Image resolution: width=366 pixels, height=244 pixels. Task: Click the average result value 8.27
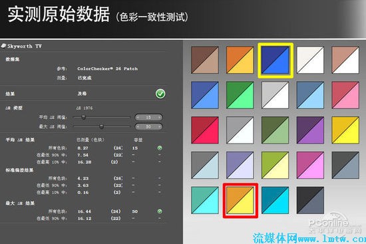coord(83,148)
